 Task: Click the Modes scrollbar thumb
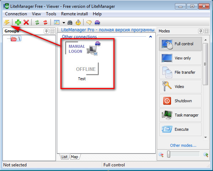click(206, 64)
